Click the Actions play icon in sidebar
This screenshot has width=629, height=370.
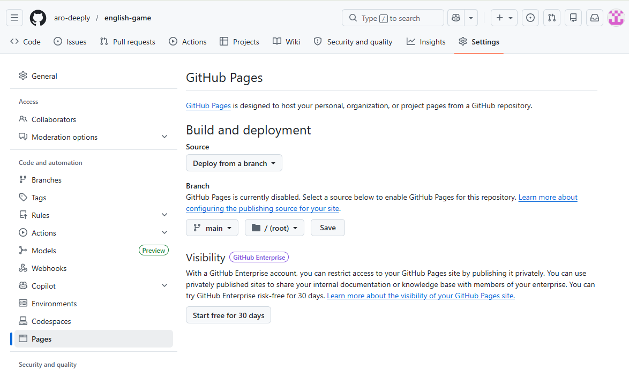[x=23, y=232]
